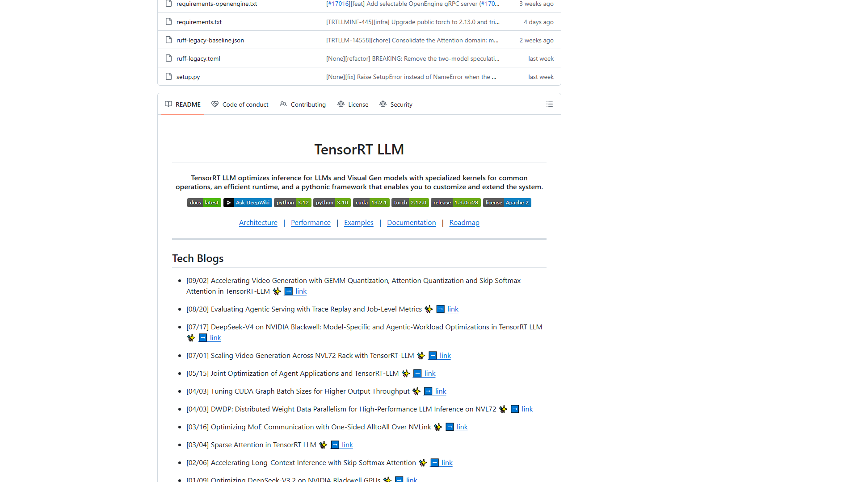Screen dimensions: 858x482
Task: Click the license Apache 2 badge
Action: (507, 203)
